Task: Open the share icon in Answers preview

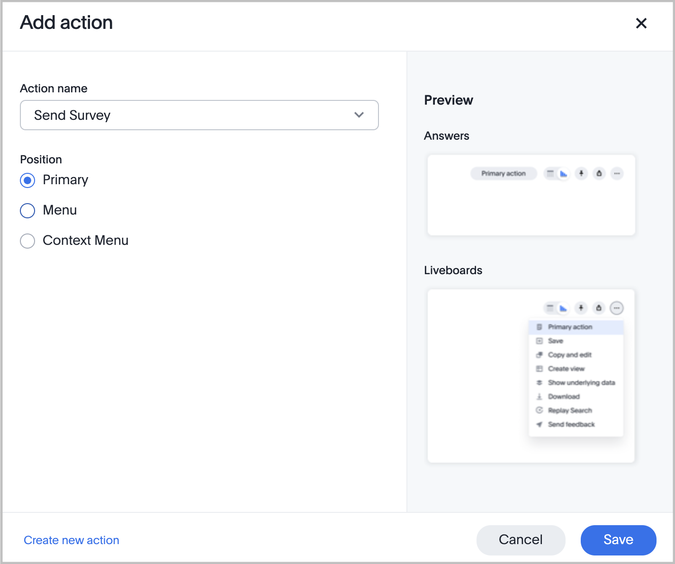Action: [x=599, y=173]
